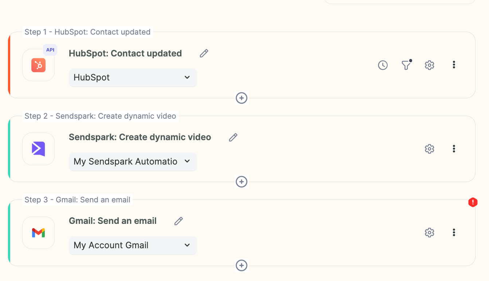Click the Step 2 - Sendspark label

(x=100, y=116)
